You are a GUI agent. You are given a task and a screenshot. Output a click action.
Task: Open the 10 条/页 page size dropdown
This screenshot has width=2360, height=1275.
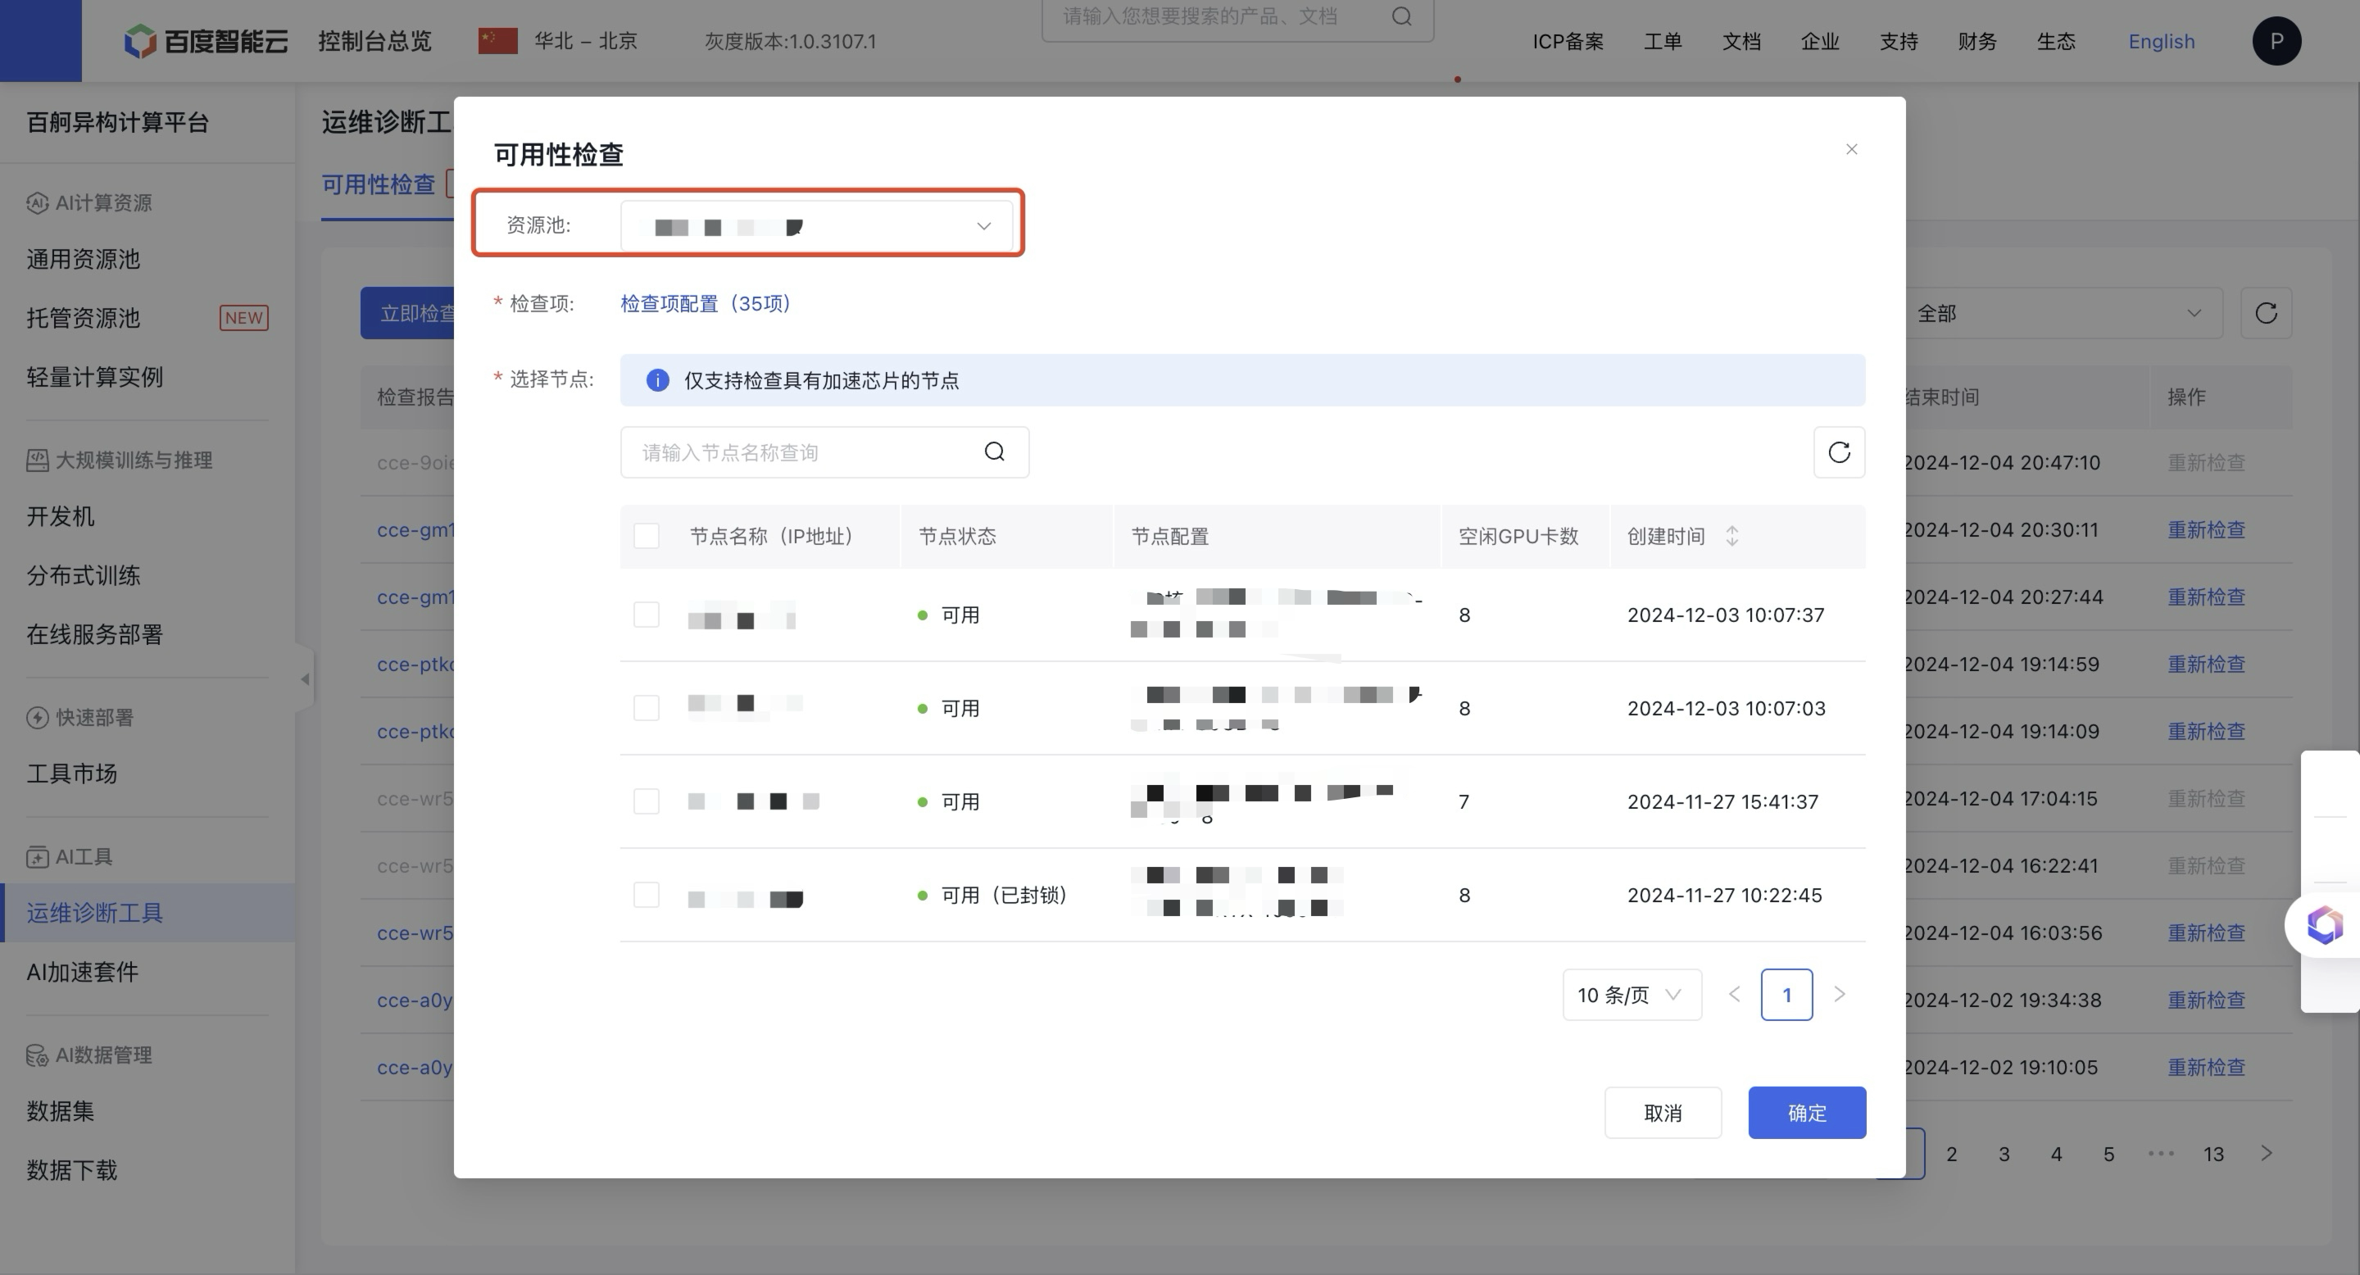(x=1632, y=995)
